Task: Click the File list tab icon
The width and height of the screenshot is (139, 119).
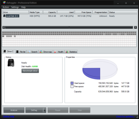Action: point(17,52)
